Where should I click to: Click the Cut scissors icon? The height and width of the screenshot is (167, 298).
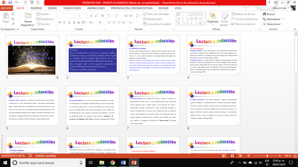click(x=13, y=14)
